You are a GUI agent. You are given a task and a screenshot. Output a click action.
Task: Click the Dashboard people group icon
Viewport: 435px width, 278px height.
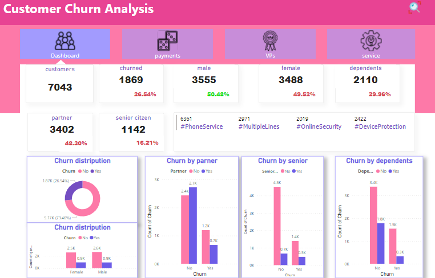click(x=65, y=40)
